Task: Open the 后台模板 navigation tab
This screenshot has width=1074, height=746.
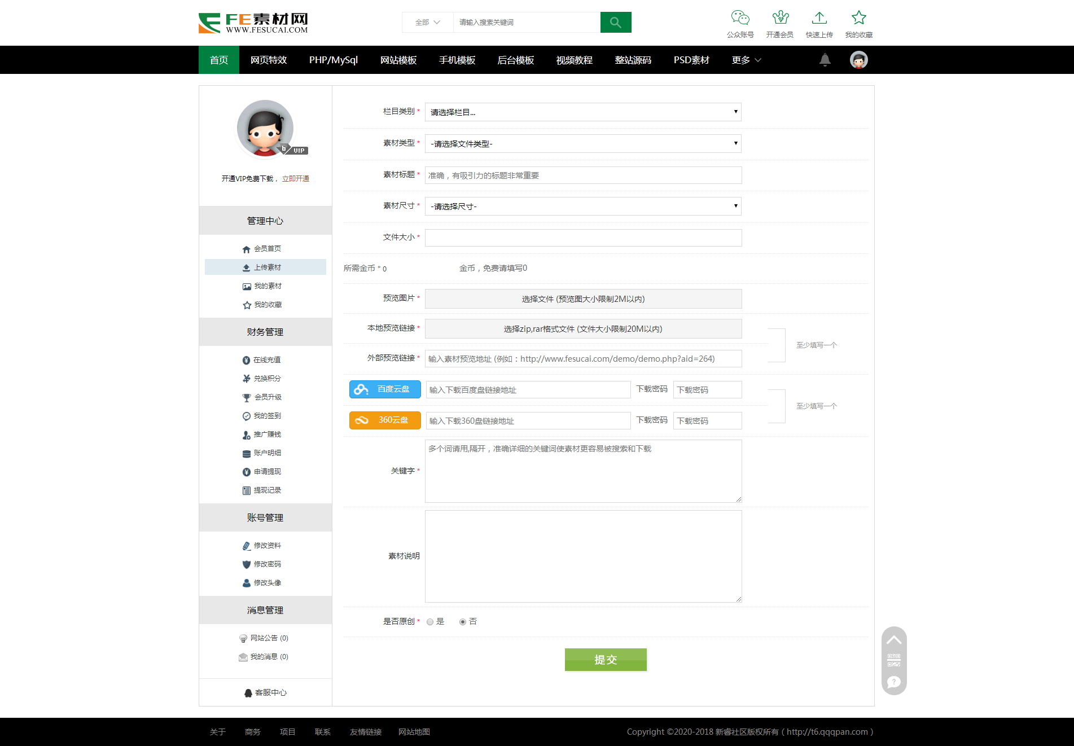Action: click(x=515, y=60)
